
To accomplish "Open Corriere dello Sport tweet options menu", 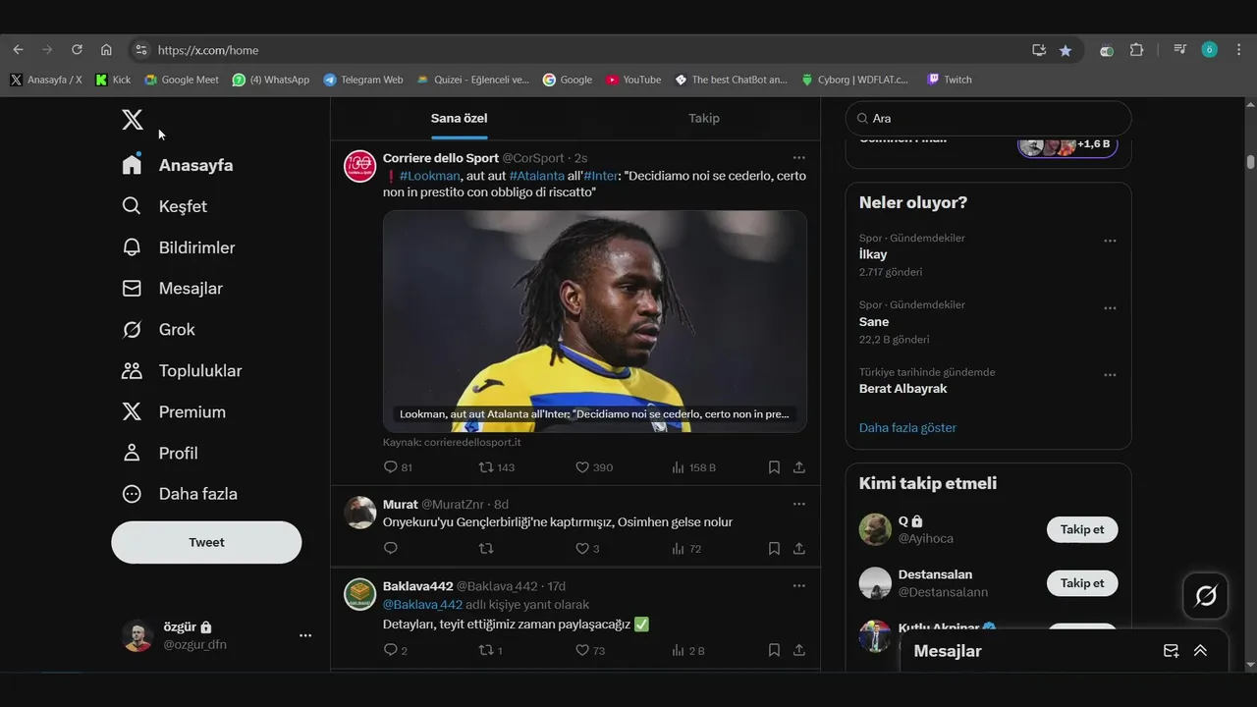I will (799, 158).
